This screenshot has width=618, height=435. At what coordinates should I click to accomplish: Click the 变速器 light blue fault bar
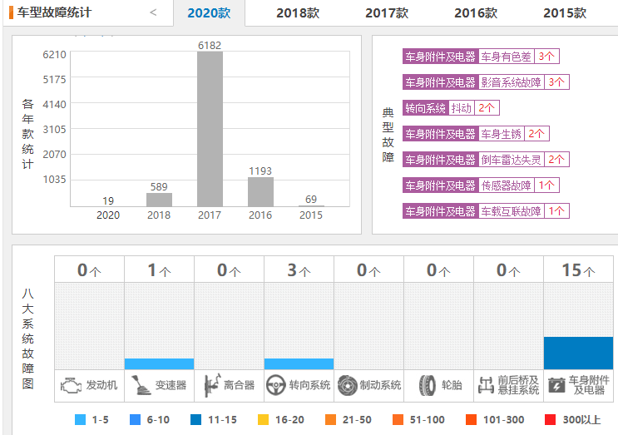click(x=159, y=363)
